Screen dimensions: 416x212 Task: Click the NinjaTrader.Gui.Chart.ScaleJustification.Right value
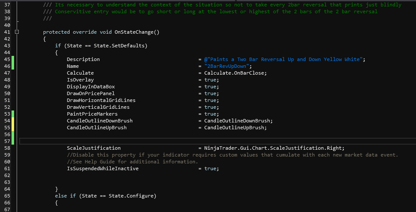274,148
